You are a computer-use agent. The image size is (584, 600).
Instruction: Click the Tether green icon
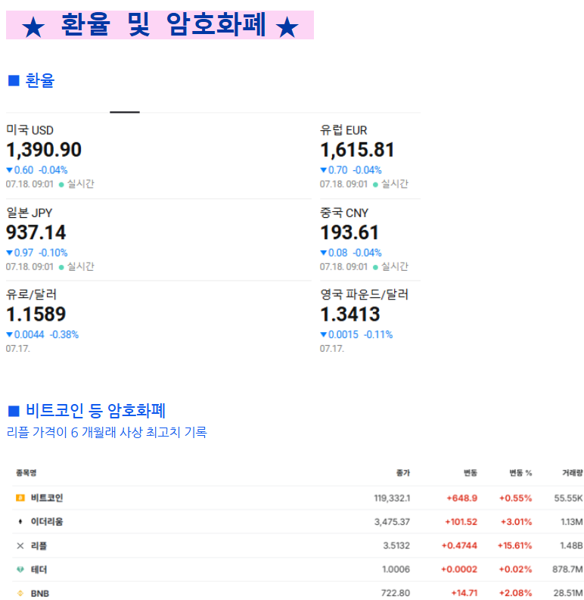pos(20,570)
